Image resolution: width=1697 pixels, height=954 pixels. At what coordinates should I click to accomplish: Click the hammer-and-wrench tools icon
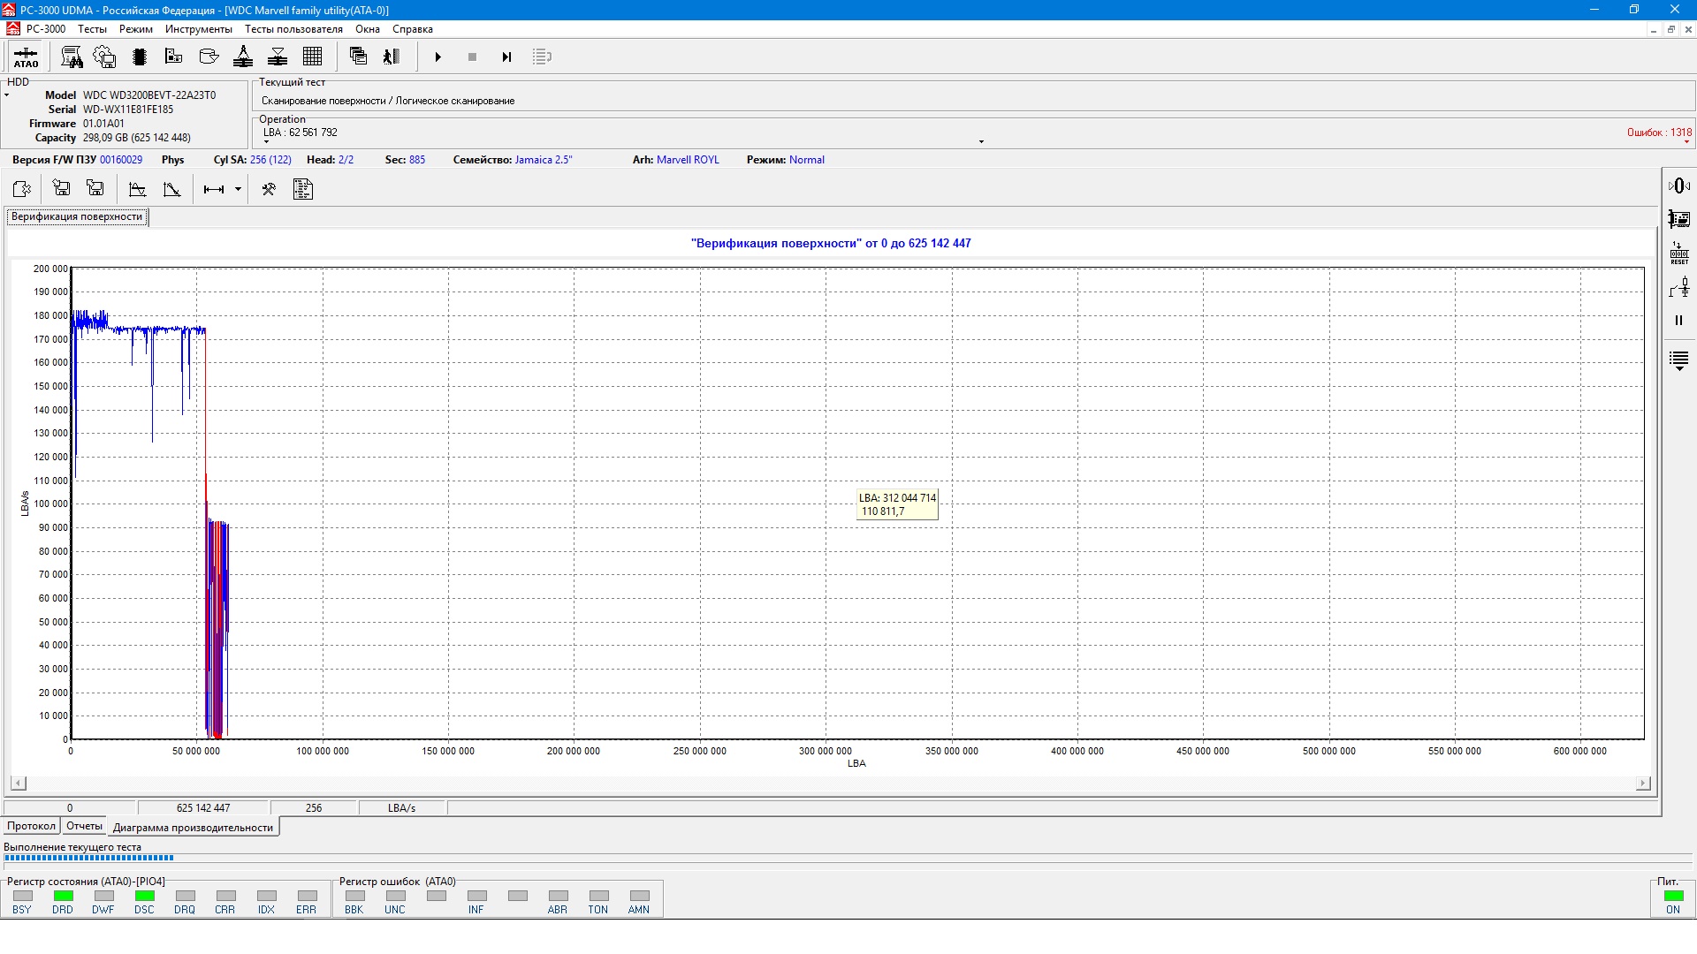[269, 189]
